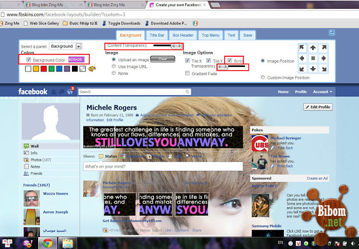Open Chrome from the taskbar
The height and width of the screenshot is (249, 359).
click(x=48, y=243)
